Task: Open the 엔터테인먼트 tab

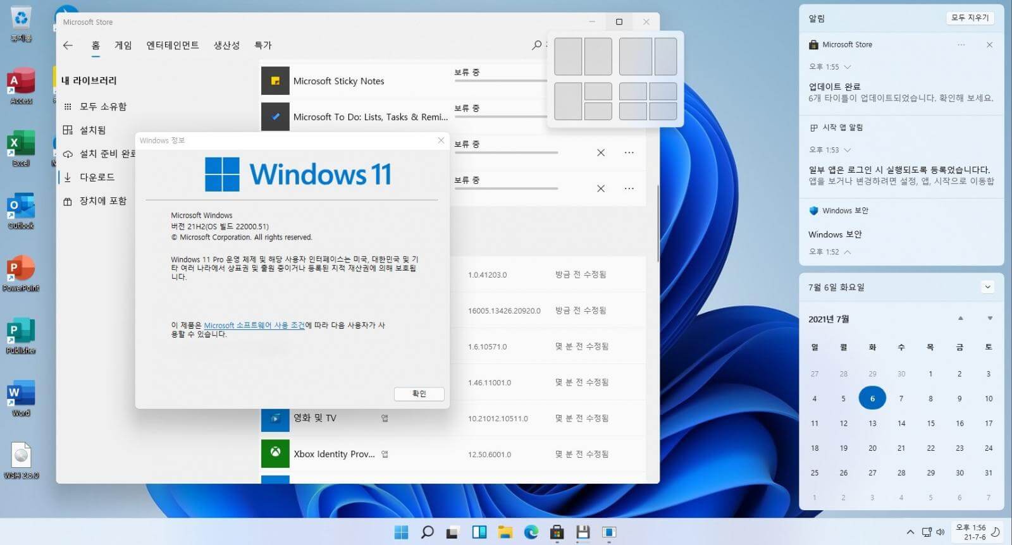Action: (x=173, y=46)
